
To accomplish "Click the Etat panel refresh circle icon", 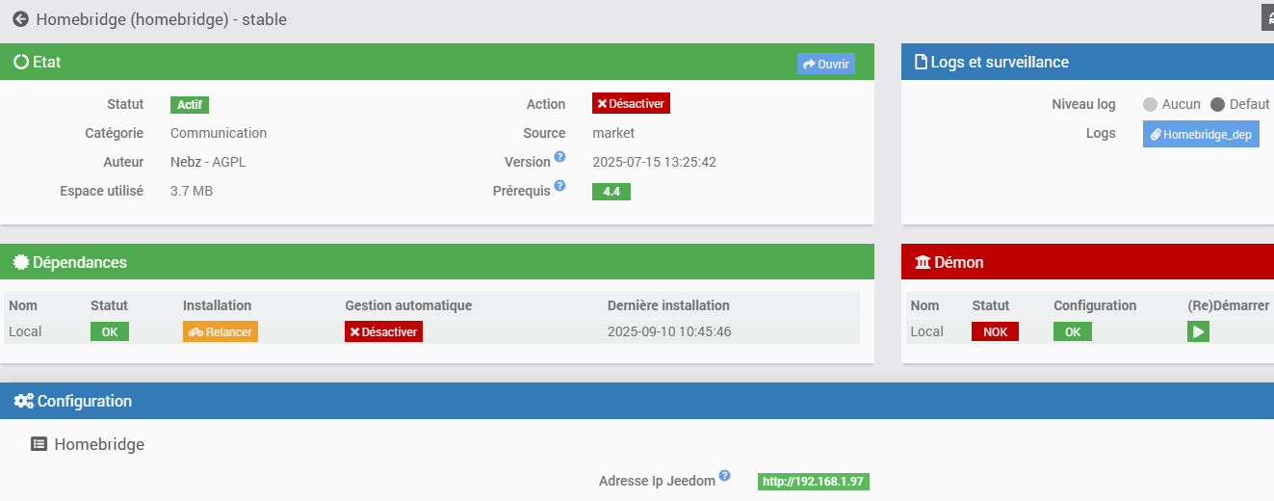I will [21, 62].
